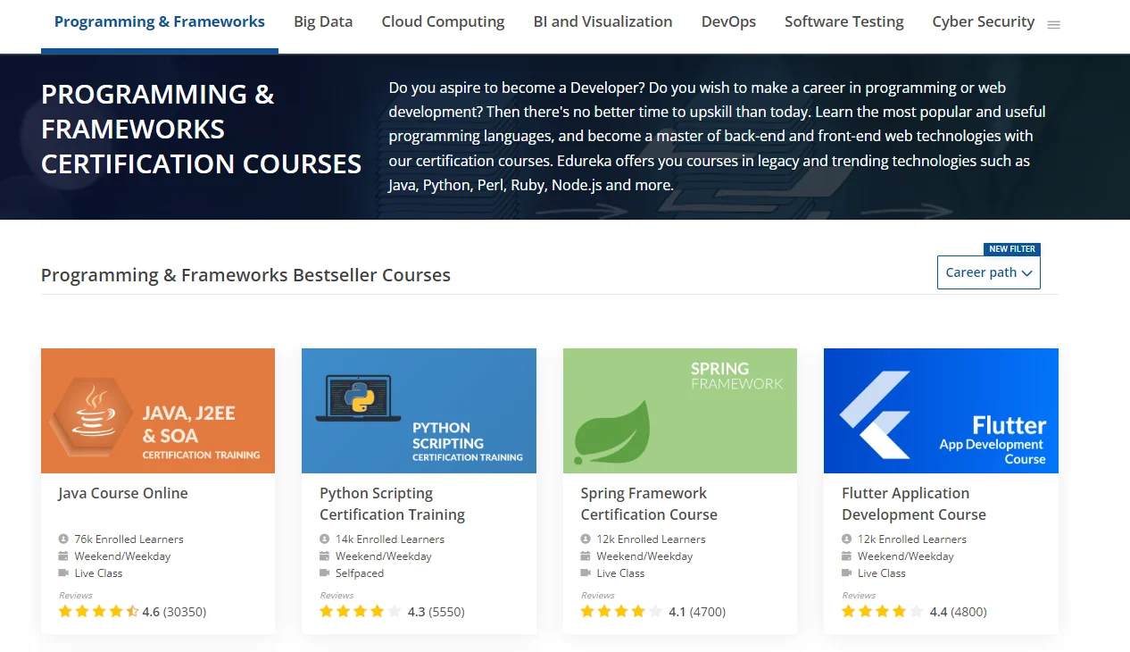This screenshot has width=1130, height=652.
Task: Click calendar icon on Java Course card
Action: point(63,556)
